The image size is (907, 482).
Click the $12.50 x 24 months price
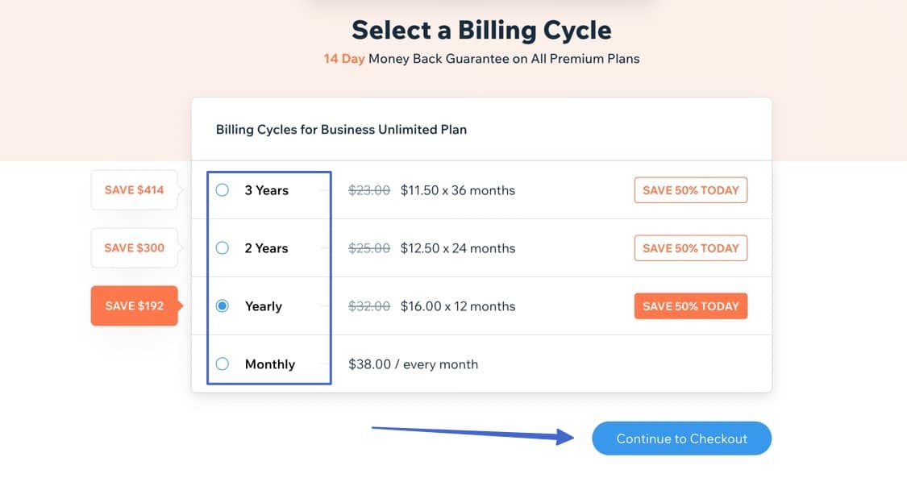point(457,248)
